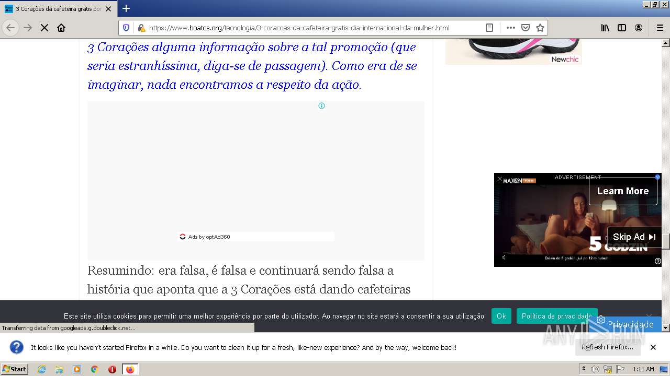Image resolution: width=670 pixels, height=376 pixels.
Task: Open the Firefox home page
Action: pyautogui.click(x=61, y=28)
